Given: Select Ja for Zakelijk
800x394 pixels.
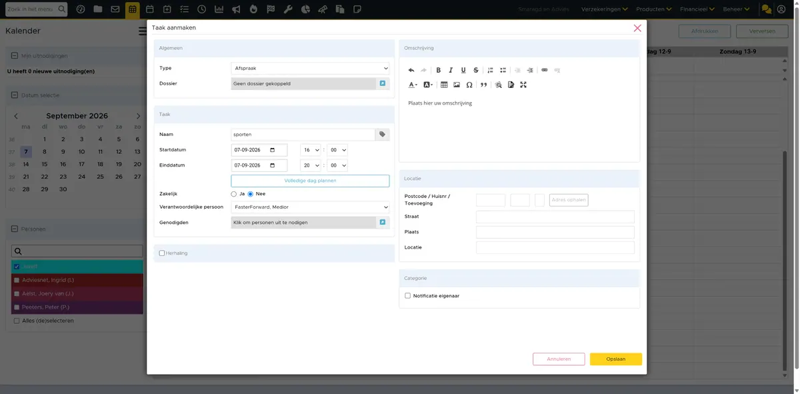Looking at the screenshot, I should [x=234, y=194].
